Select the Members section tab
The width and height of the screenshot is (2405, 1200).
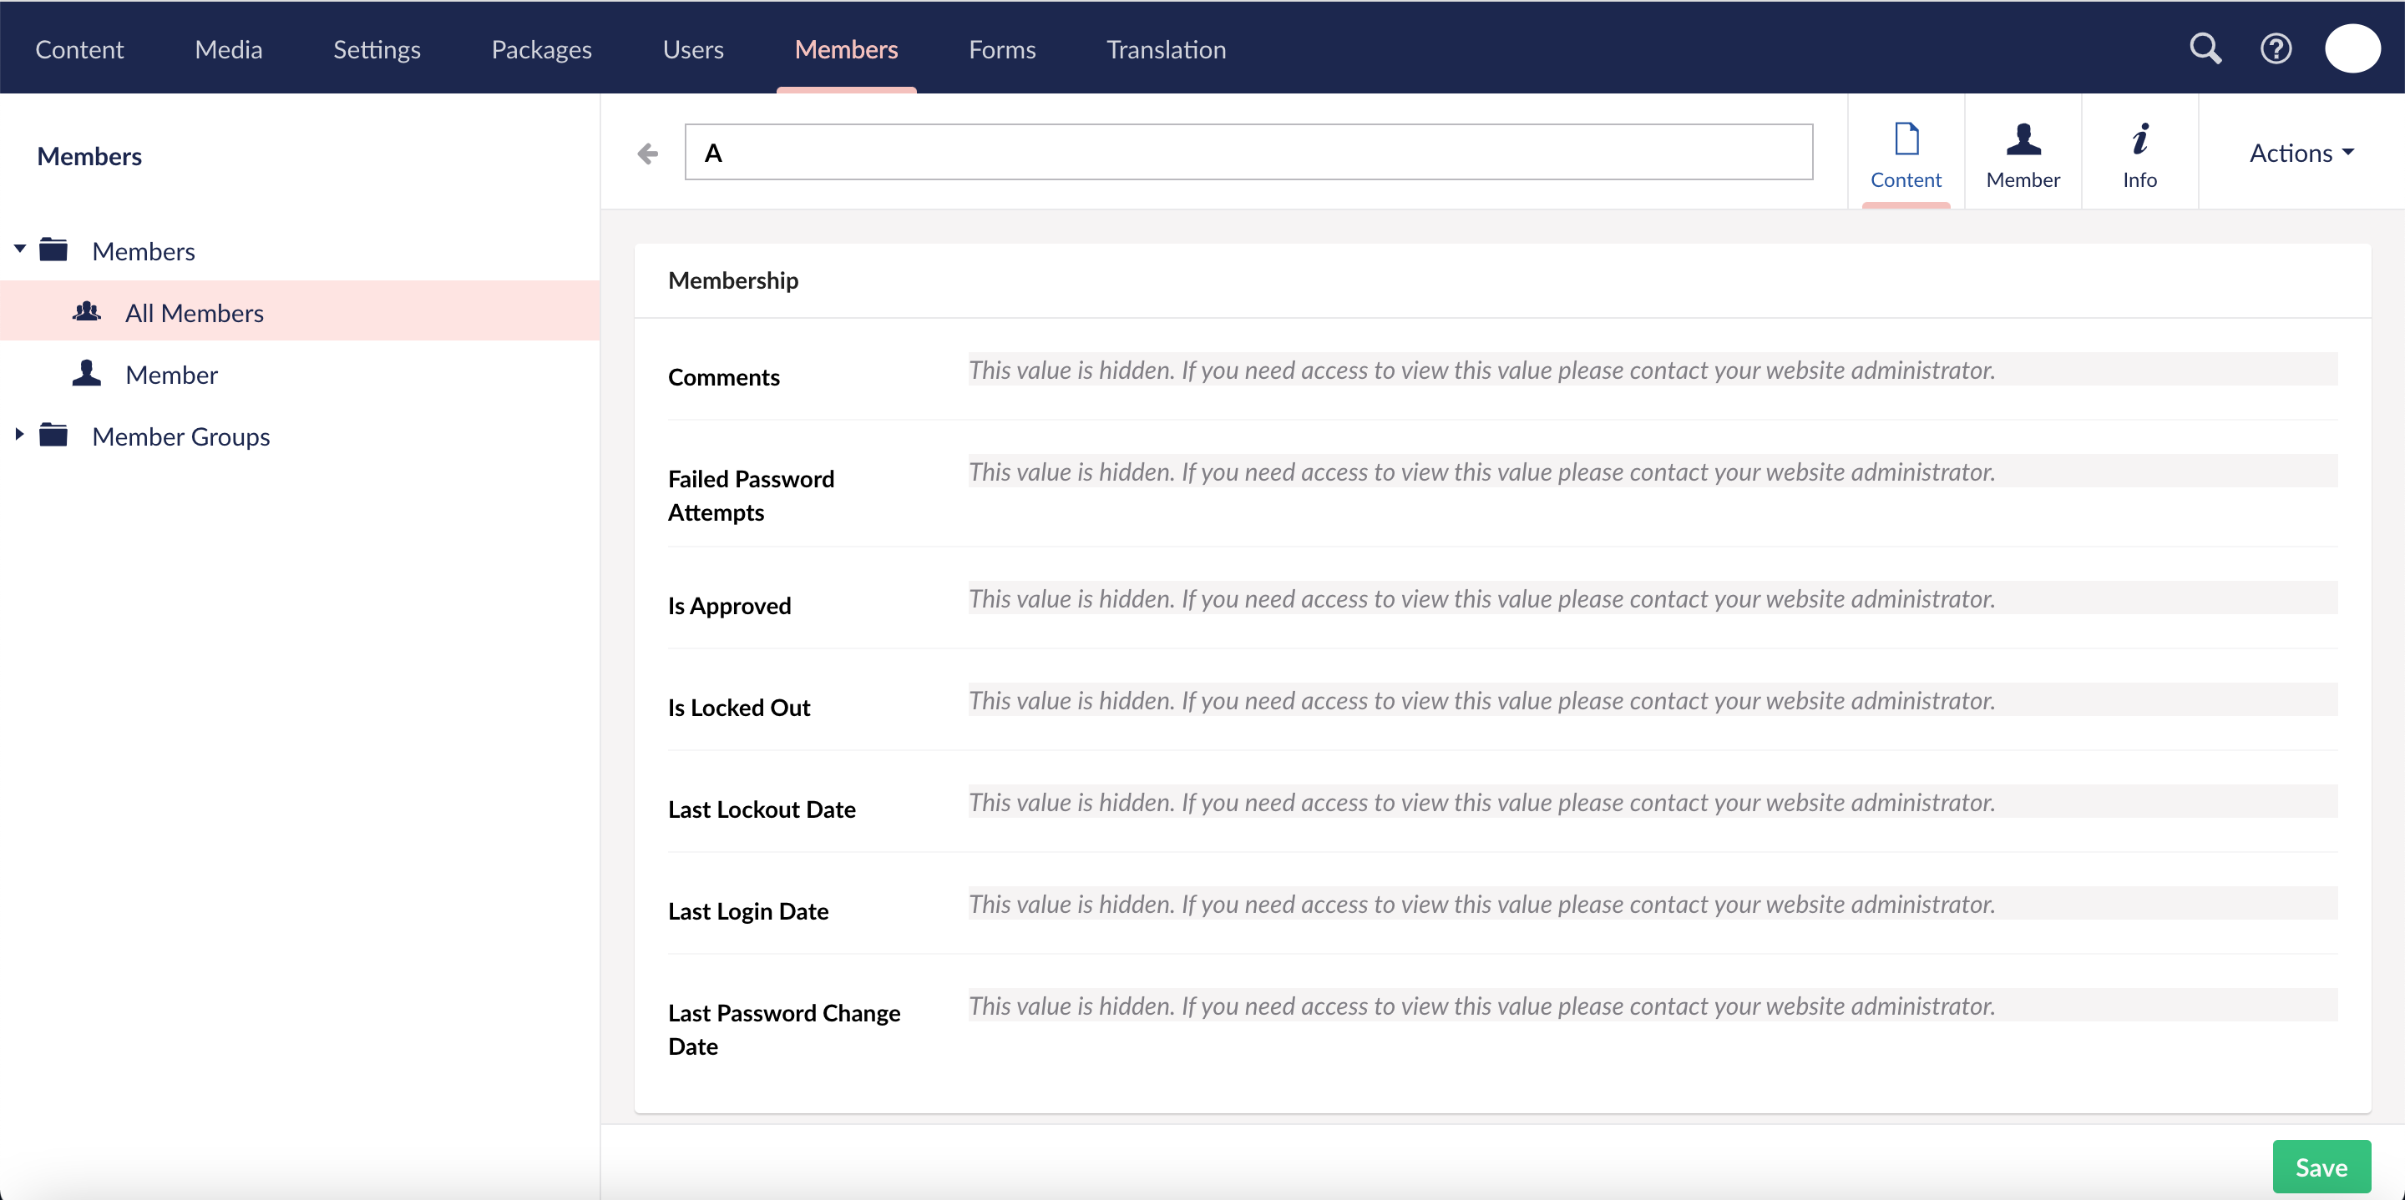(846, 49)
